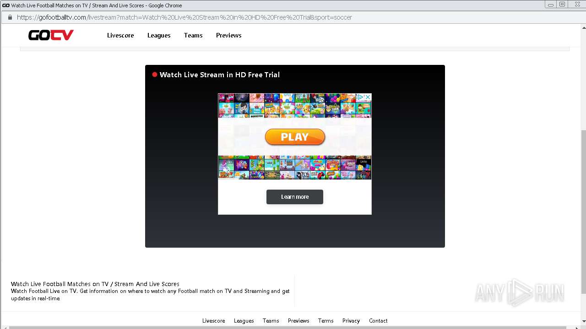Click the red live indicator dot
Screen dimensions: 586x329
155,74
